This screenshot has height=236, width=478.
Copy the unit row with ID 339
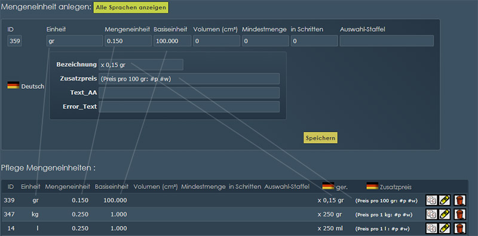click(x=431, y=200)
